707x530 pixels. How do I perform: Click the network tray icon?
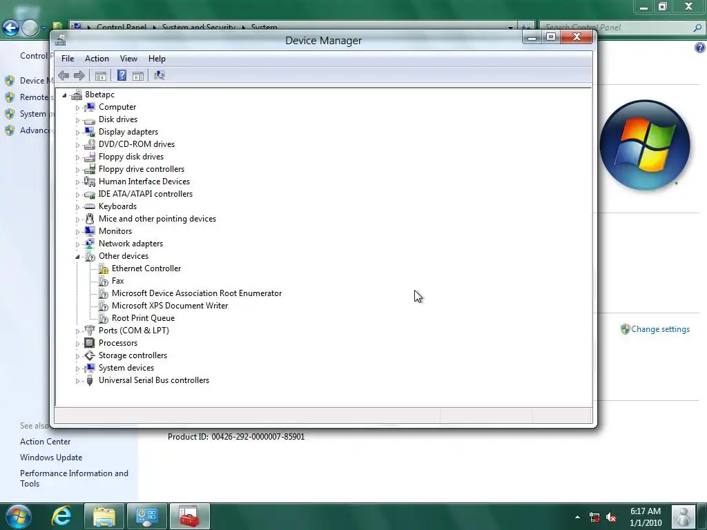594,518
